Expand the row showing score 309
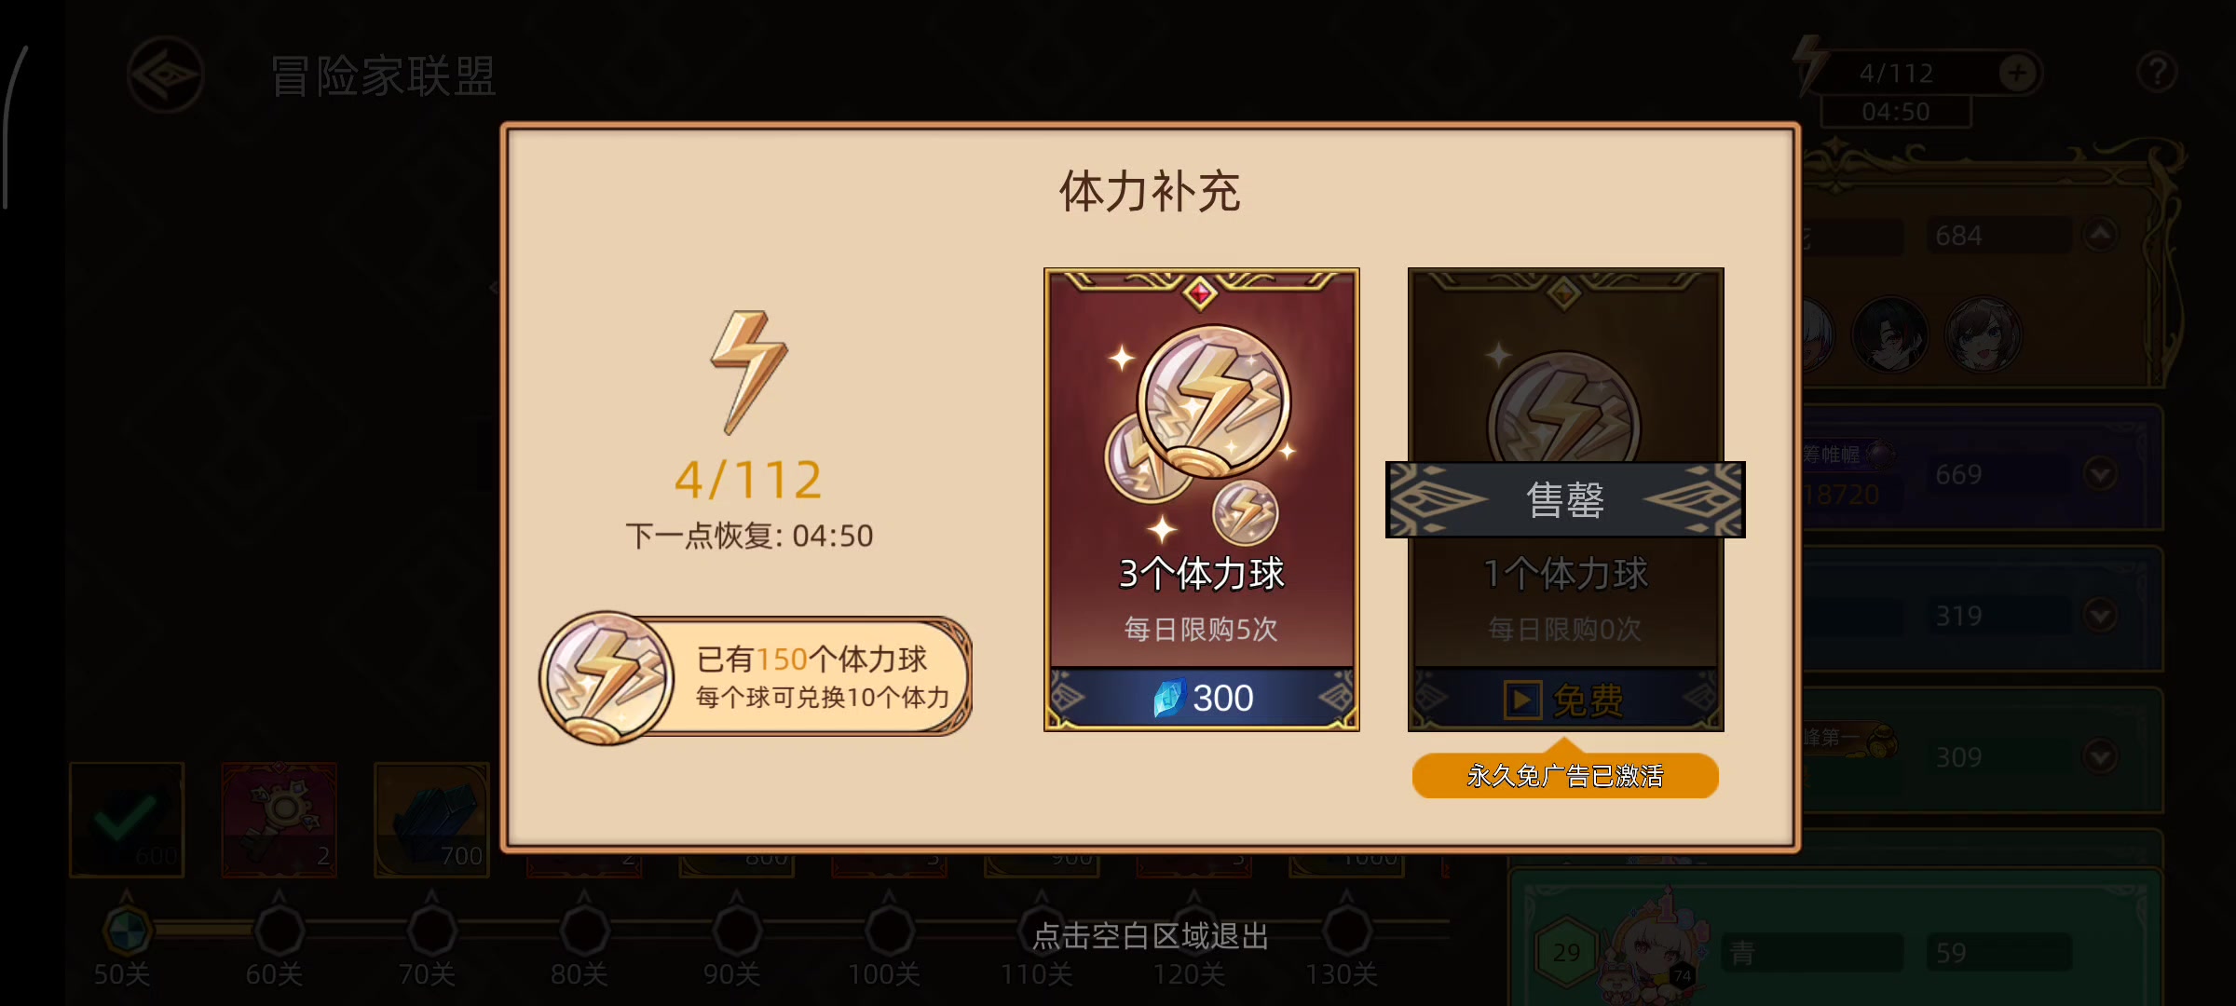 tap(2100, 756)
